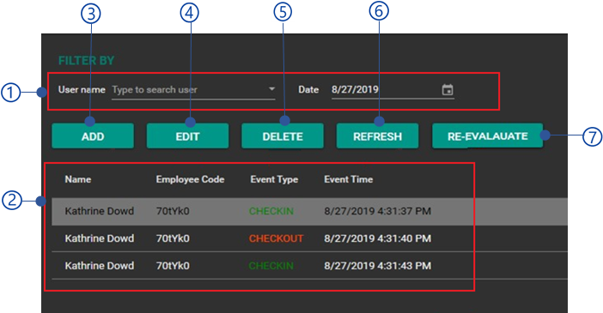Screen dimensions: 603x313
Task: Expand the User name dropdown arrow
Action: tap(271, 89)
